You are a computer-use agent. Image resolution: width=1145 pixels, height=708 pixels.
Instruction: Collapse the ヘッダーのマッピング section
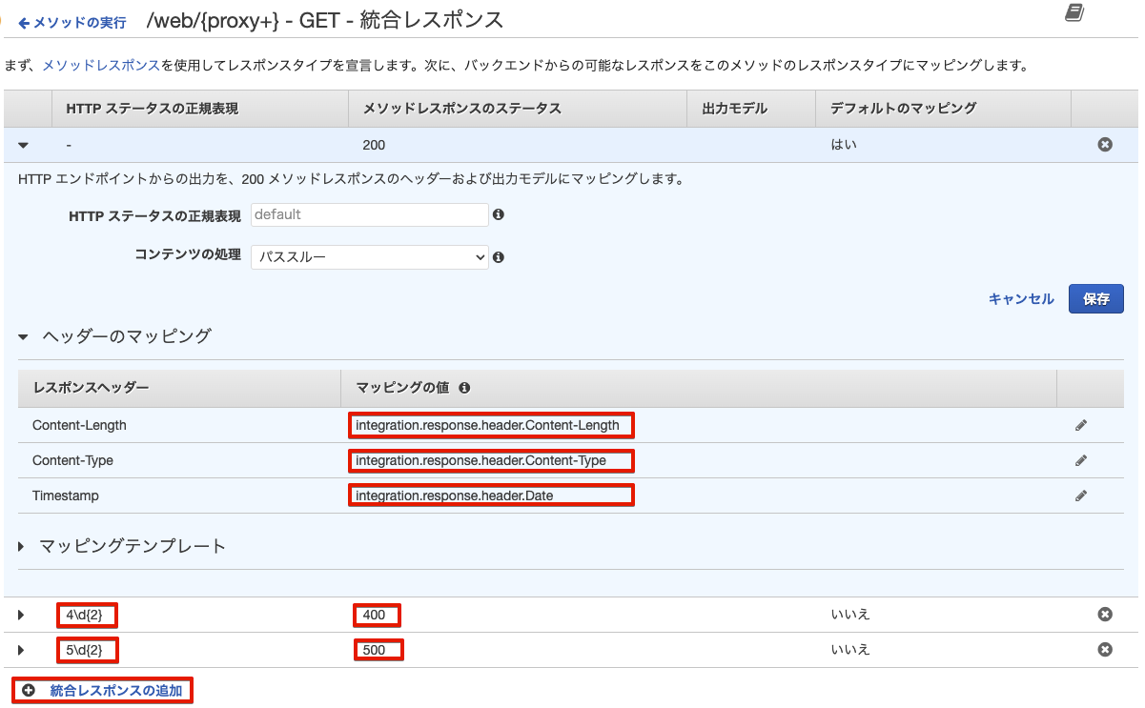tap(22, 335)
